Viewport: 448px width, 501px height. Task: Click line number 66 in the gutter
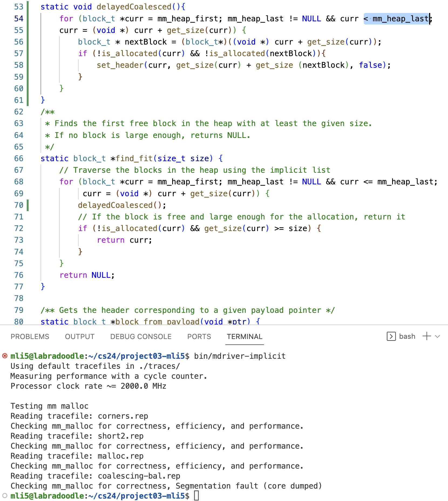coord(19,158)
